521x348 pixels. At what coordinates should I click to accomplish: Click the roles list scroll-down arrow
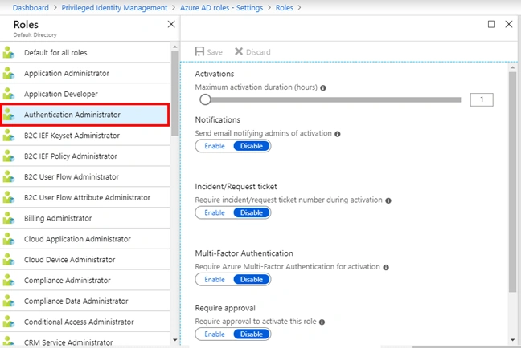click(x=174, y=340)
